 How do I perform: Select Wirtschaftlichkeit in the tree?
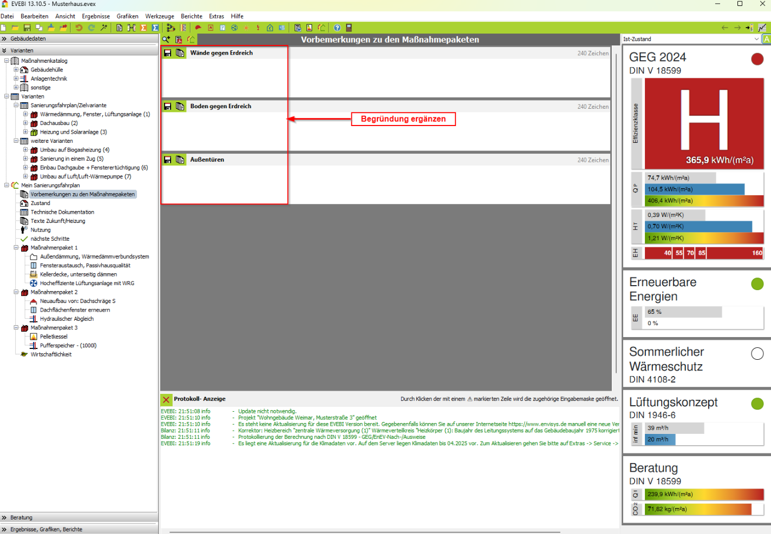click(51, 354)
